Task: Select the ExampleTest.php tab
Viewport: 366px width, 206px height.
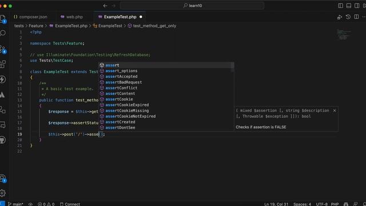Action: coord(120,17)
